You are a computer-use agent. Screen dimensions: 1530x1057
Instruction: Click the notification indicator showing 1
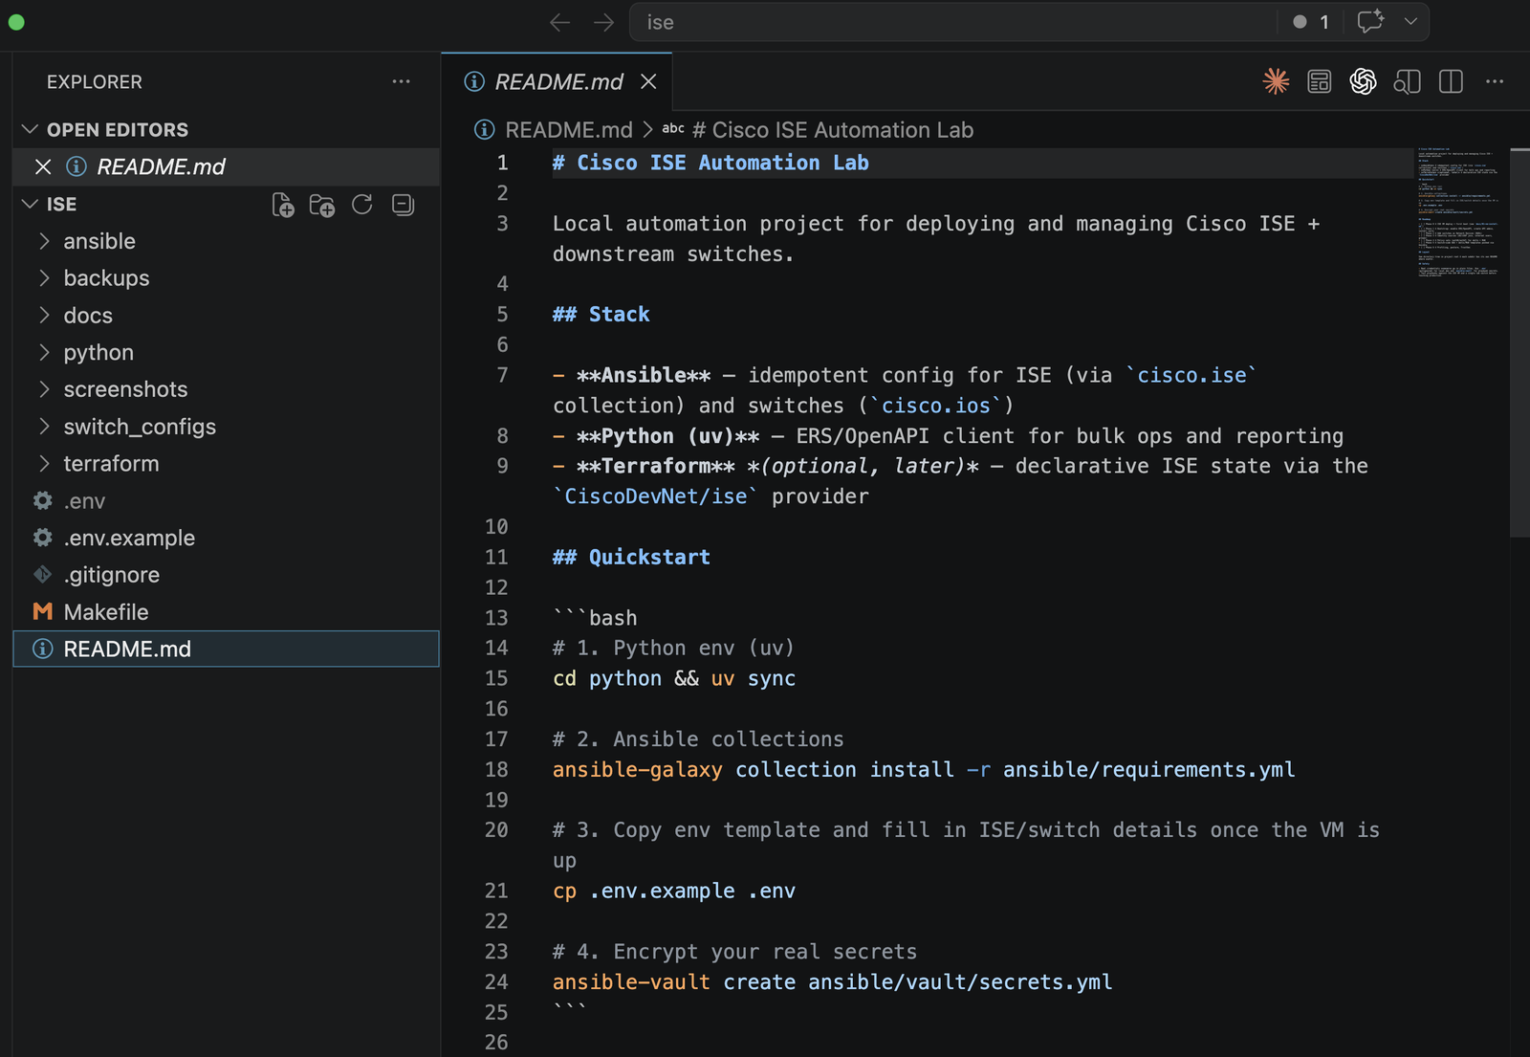(x=1311, y=22)
